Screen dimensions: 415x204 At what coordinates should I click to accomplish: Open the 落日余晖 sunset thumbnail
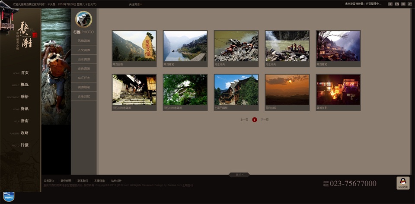287,89
